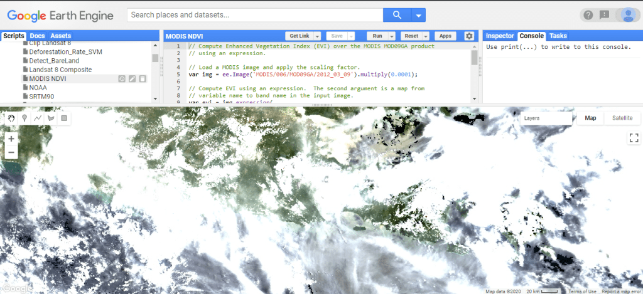Screen dimensions: 643x294
Task: Select the draw line tool
Action: click(x=38, y=117)
